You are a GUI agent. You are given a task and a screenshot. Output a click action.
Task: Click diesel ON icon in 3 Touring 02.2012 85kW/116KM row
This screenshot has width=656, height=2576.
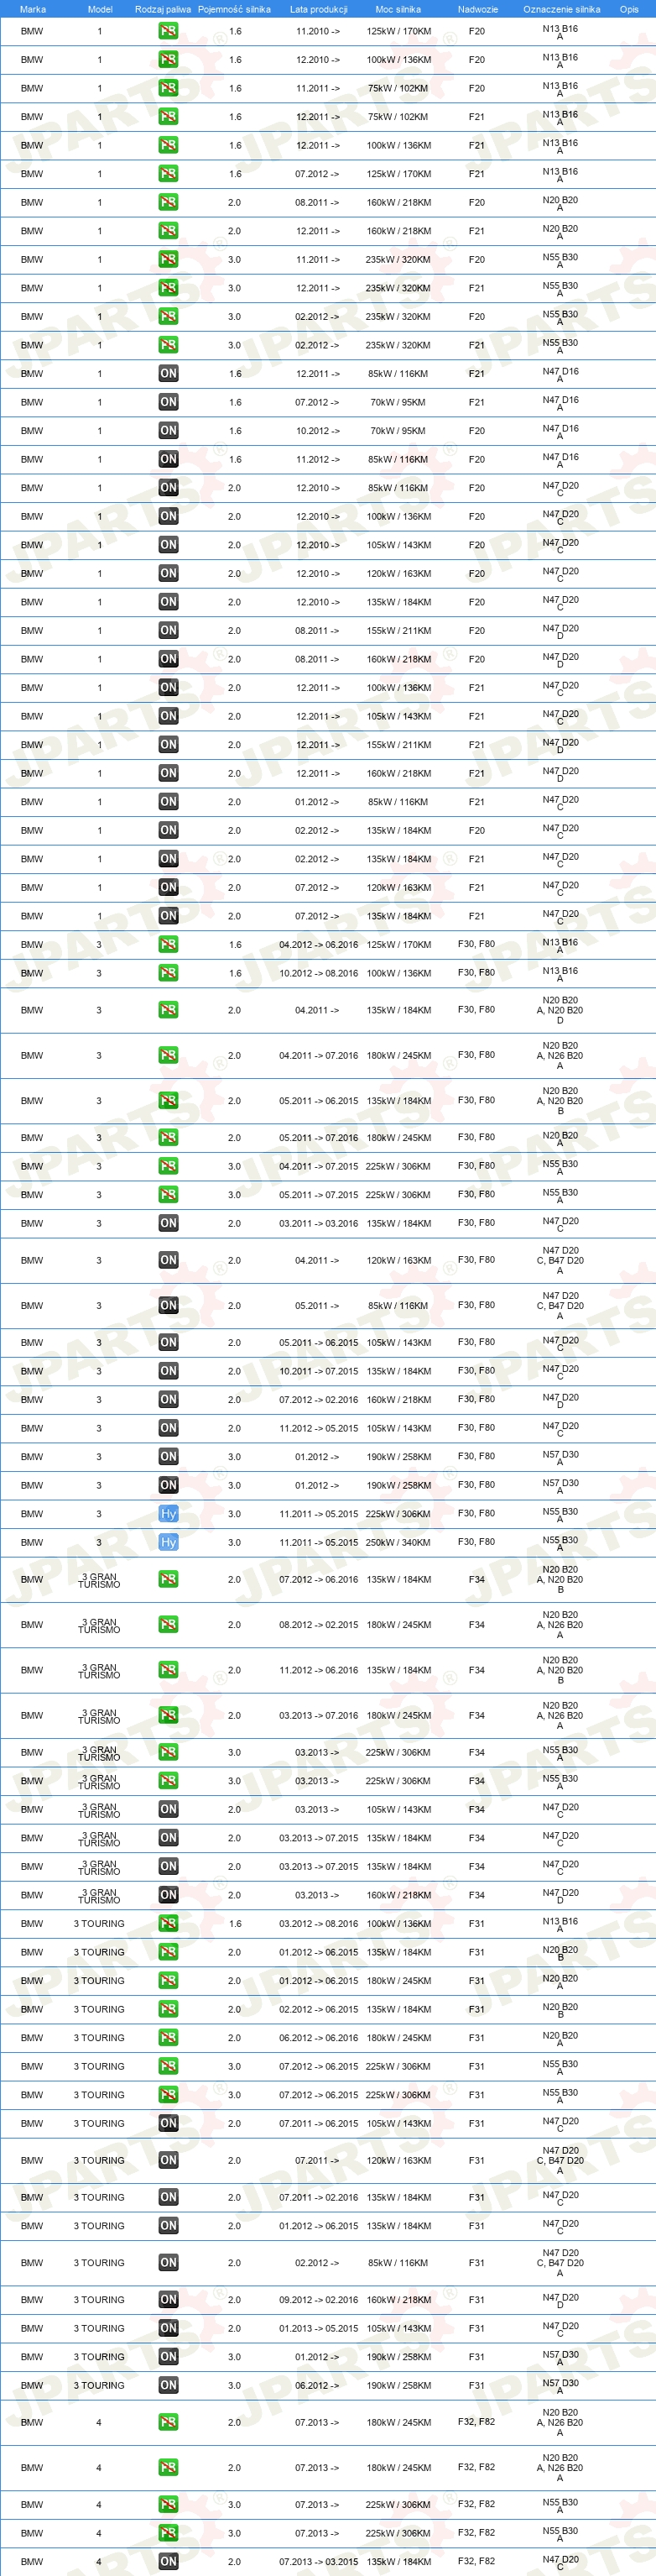point(168,2263)
